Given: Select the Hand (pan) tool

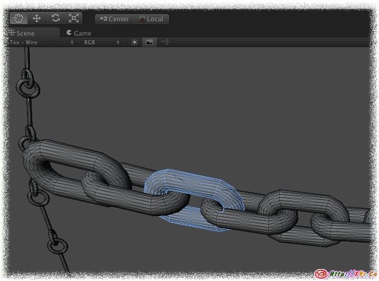Looking at the screenshot, I should (18, 18).
